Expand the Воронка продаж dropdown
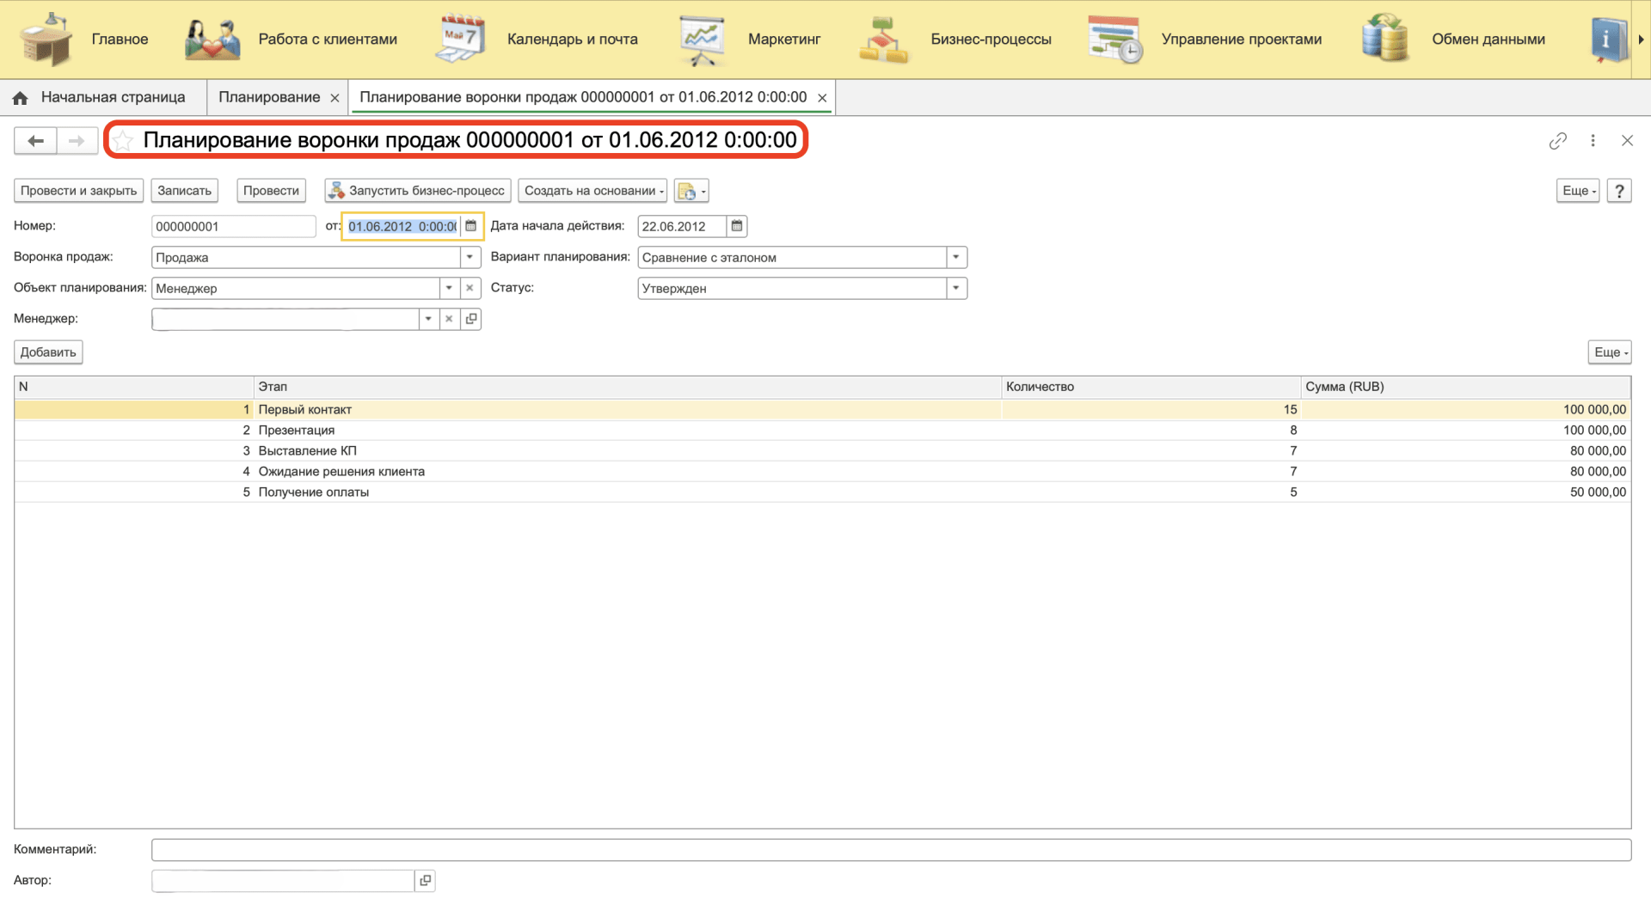Viewport: 1651px width, 905px height. click(470, 257)
